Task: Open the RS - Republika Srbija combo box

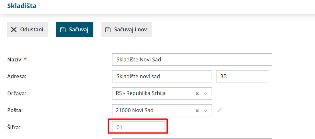Action: (152, 93)
